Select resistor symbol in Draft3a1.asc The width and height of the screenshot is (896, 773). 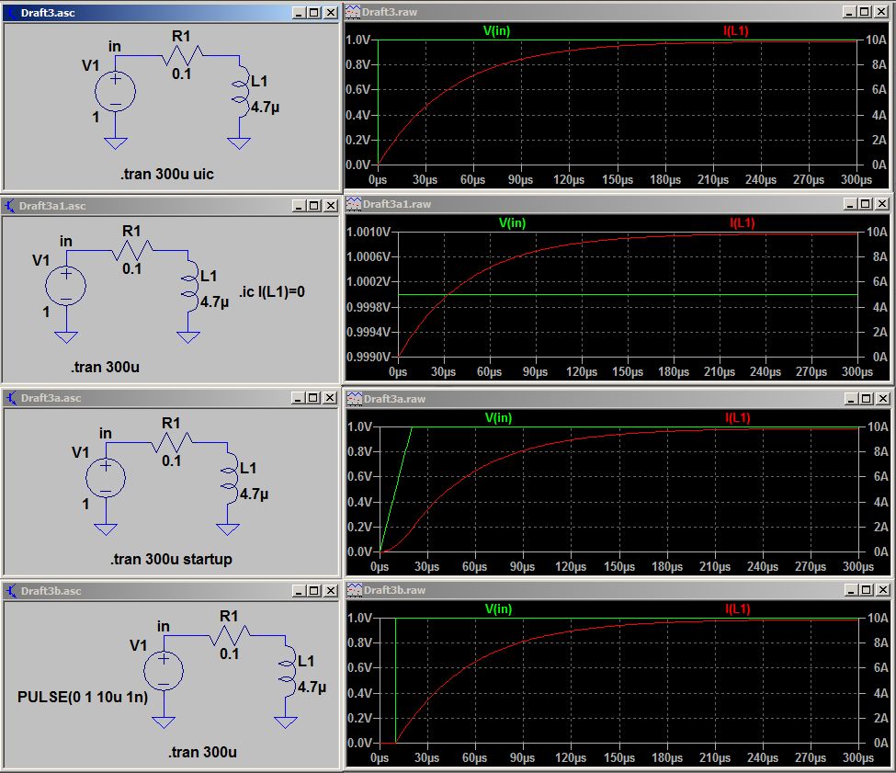click(132, 250)
